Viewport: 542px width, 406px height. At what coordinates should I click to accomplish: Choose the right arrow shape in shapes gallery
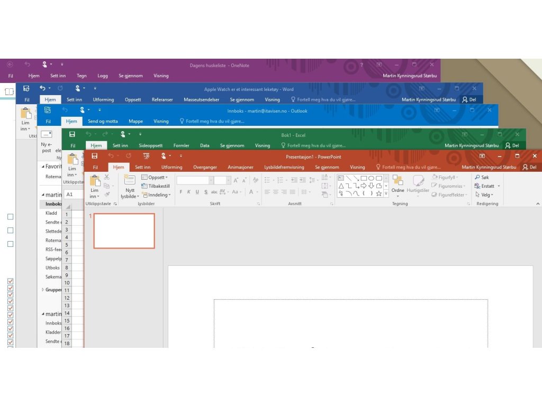point(364,186)
